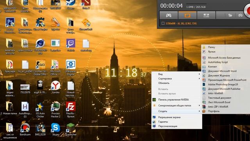Open Steam desktop shortcut

point(71,5)
